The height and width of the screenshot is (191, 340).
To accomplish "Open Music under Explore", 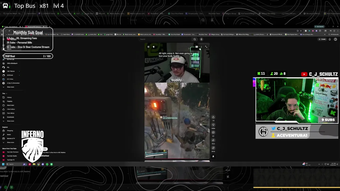I will point(9,134).
